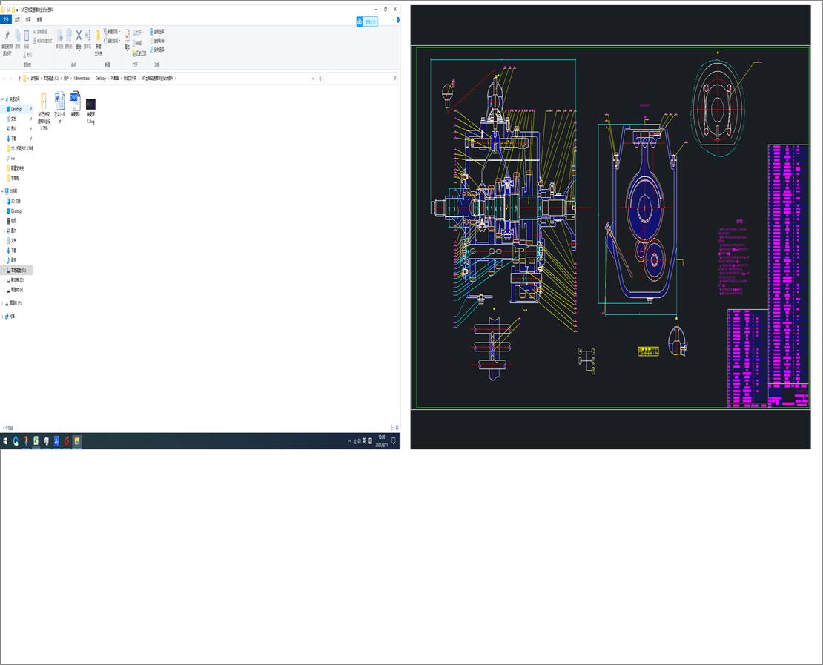Click the CAD gearbox drawing image

point(610,228)
